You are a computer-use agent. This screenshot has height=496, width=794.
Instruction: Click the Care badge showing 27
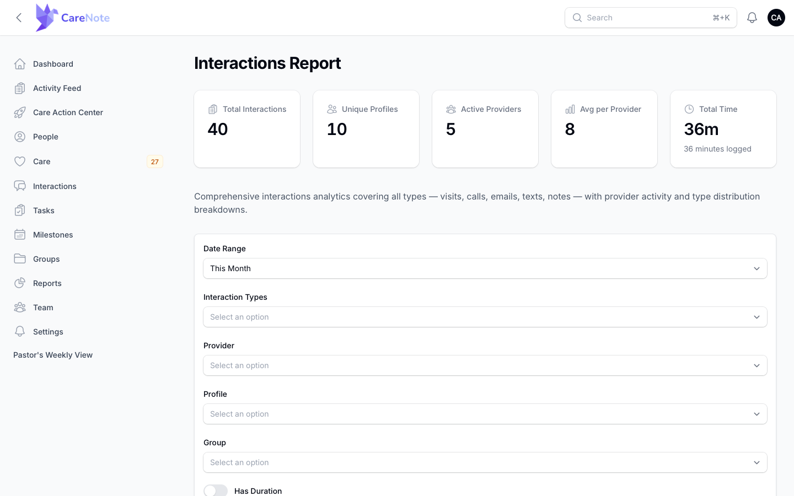click(155, 161)
